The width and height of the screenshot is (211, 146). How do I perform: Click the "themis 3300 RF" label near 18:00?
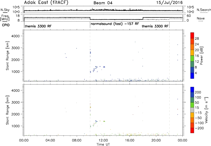point(155,26)
